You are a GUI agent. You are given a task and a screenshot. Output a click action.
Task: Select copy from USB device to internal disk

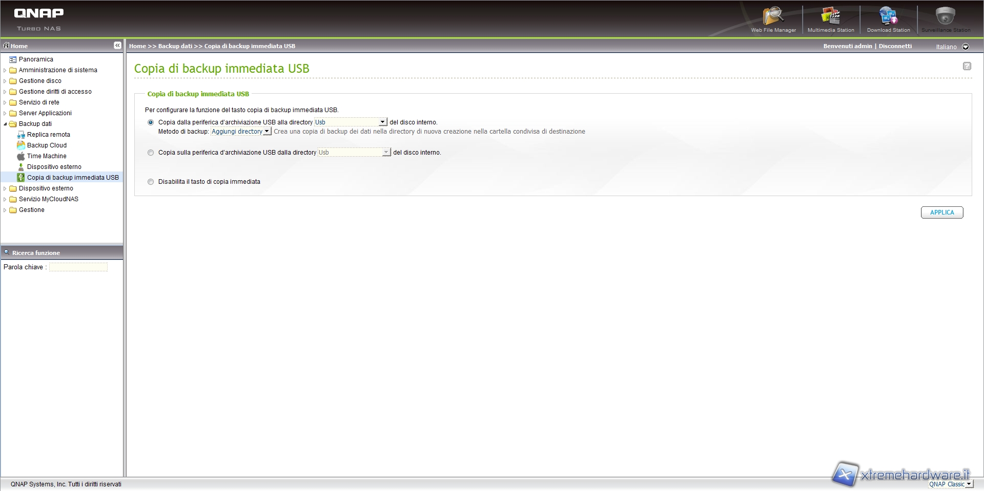click(151, 122)
